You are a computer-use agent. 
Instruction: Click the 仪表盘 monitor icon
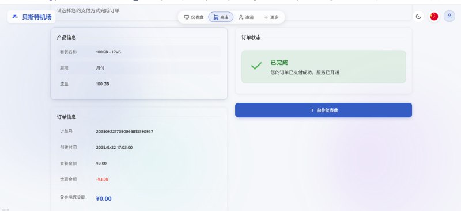[x=186, y=17]
